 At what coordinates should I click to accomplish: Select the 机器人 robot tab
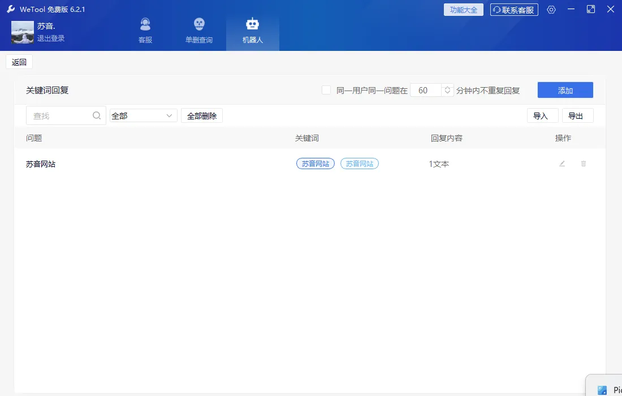click(252, 31)
